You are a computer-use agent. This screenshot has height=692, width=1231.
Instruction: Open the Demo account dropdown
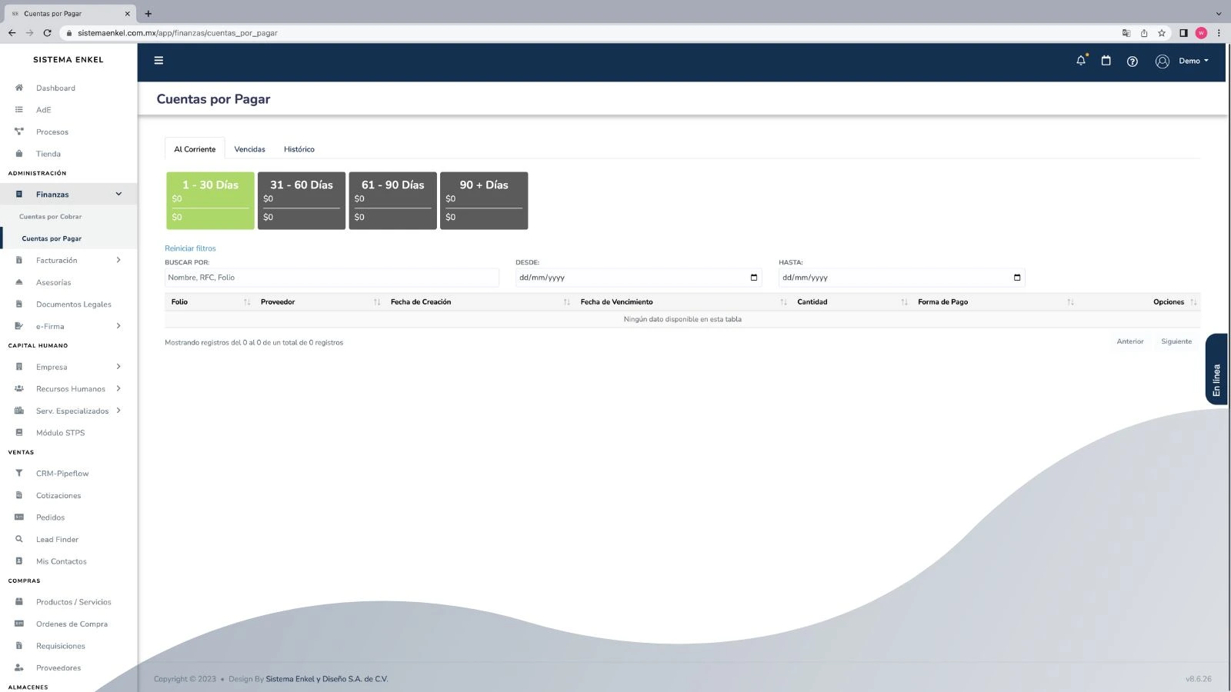pos(1193,61)
